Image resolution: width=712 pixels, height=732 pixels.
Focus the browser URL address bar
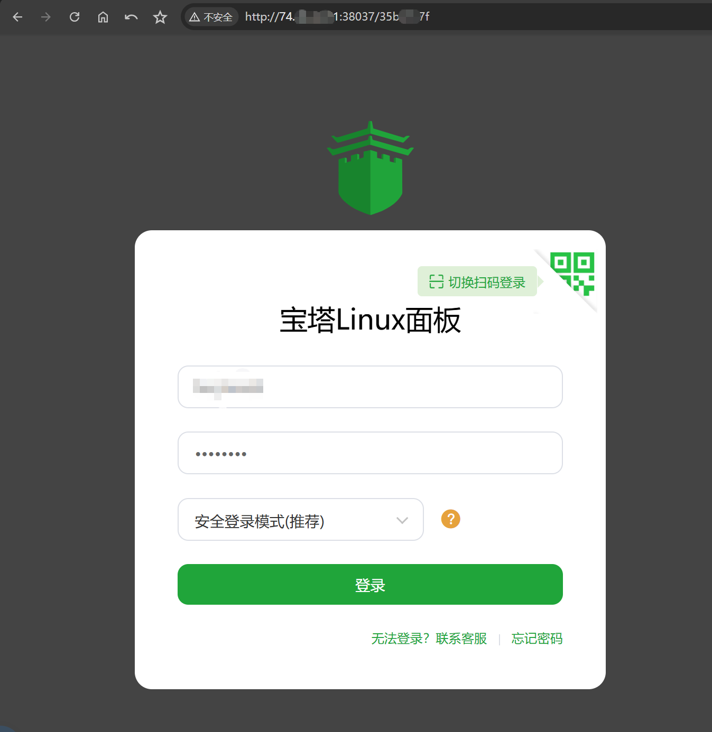coord(476,17)
